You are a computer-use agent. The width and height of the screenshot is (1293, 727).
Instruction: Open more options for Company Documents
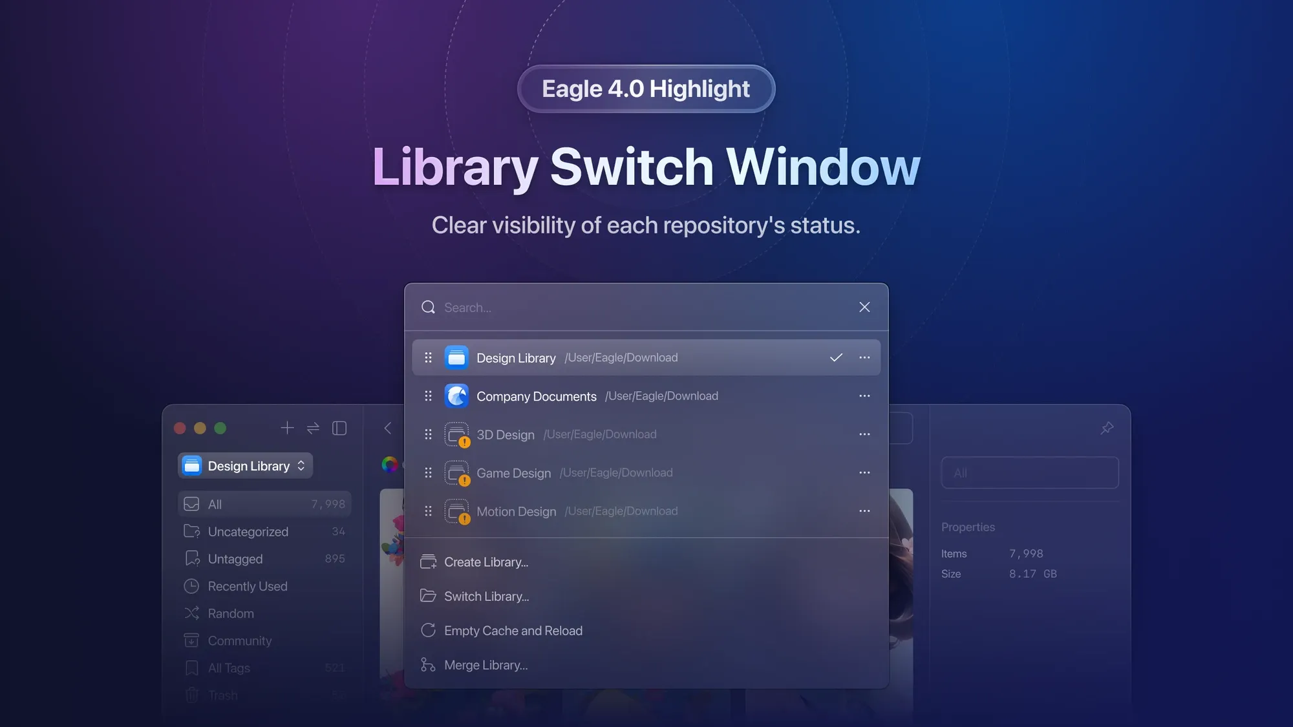tap(864, 395)
